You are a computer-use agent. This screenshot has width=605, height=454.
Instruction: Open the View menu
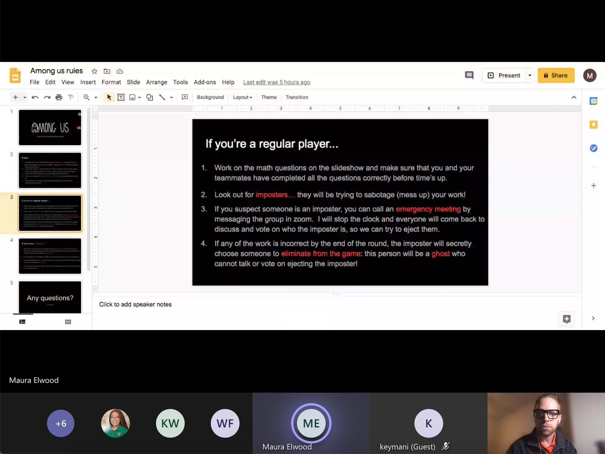[68, 82]
